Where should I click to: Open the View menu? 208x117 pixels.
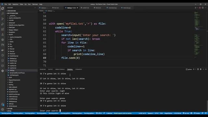[x=21, y=4]
